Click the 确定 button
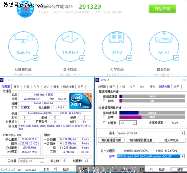The image size is (187, 173). pyautogui.click(x=179, y=169)
